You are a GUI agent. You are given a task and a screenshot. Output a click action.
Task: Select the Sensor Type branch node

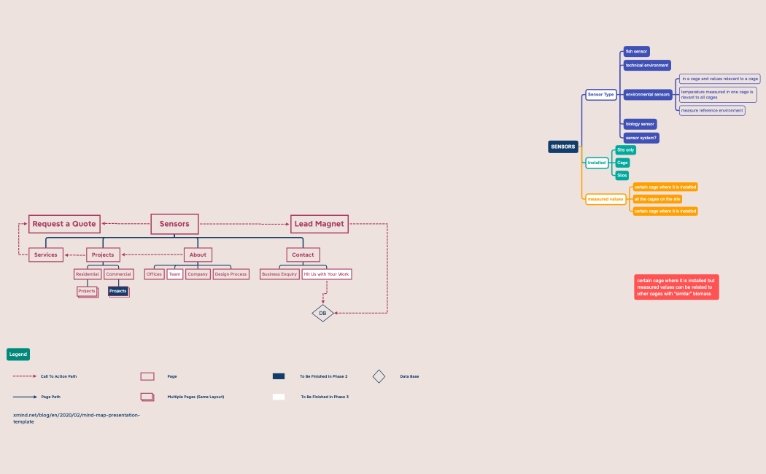(601, 95)
